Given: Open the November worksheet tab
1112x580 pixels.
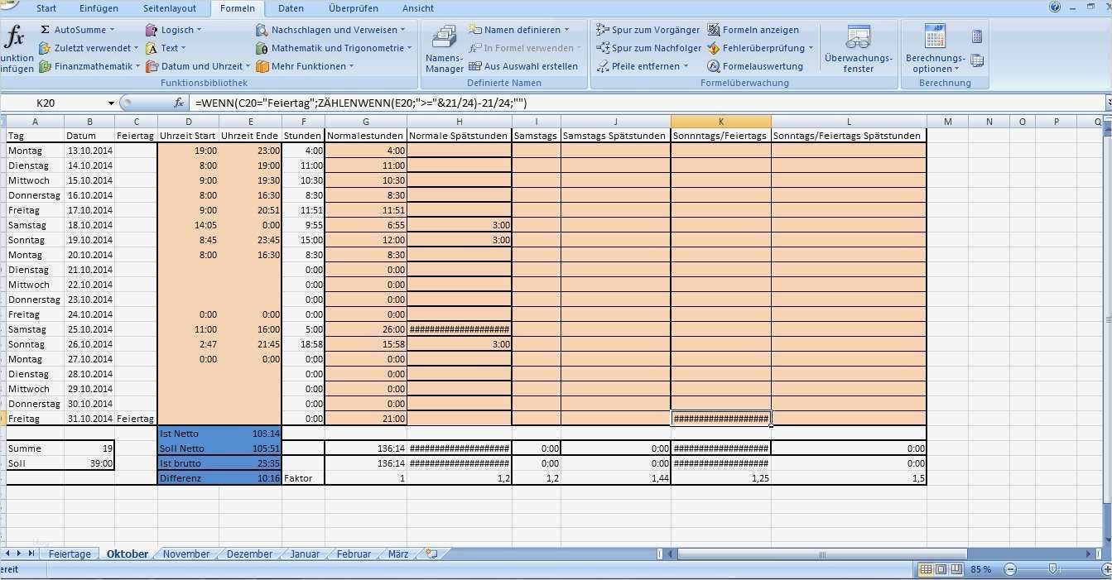Looking at the screenshot, I should point(185,554).
